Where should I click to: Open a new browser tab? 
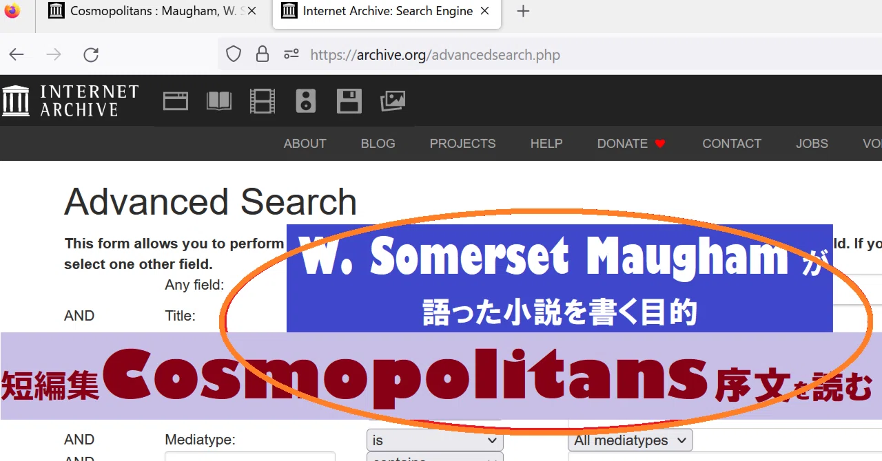[523, 11]
